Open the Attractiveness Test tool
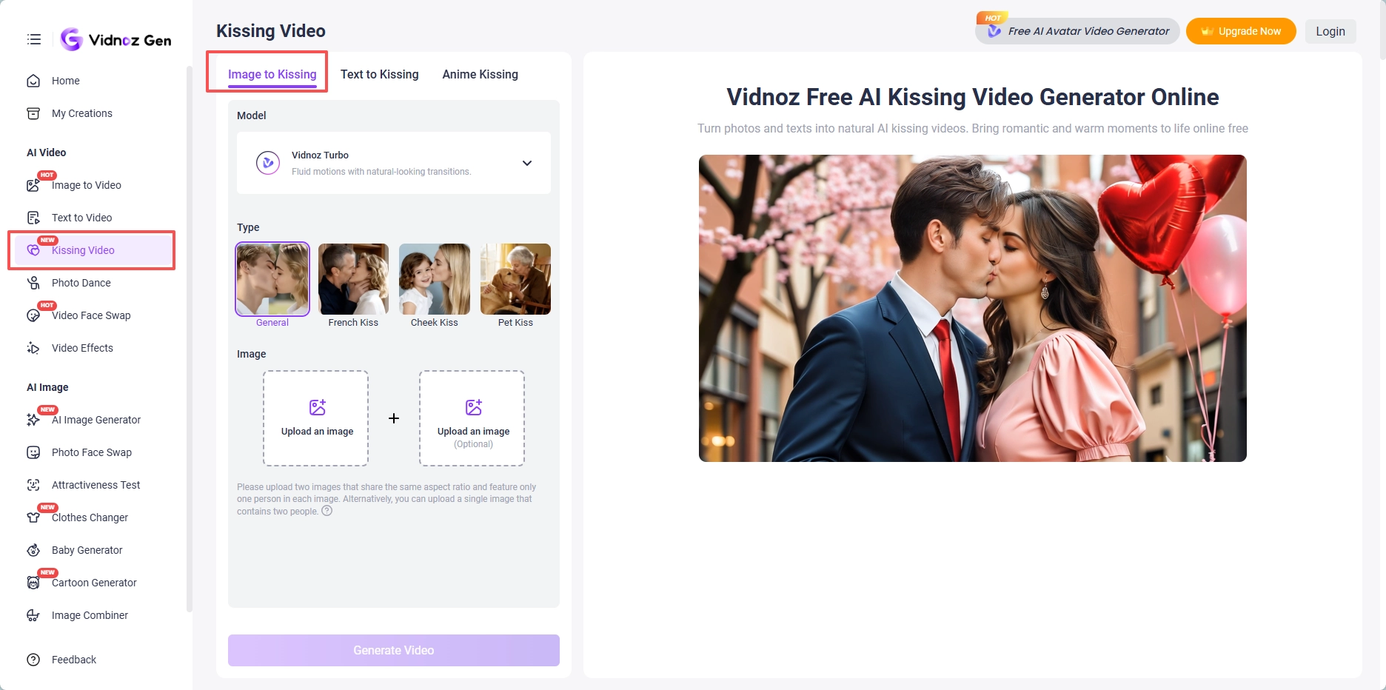 coord(96,485)
